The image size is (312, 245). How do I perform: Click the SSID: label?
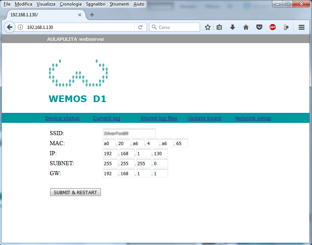pyautogui.click(x=57, y=133)
